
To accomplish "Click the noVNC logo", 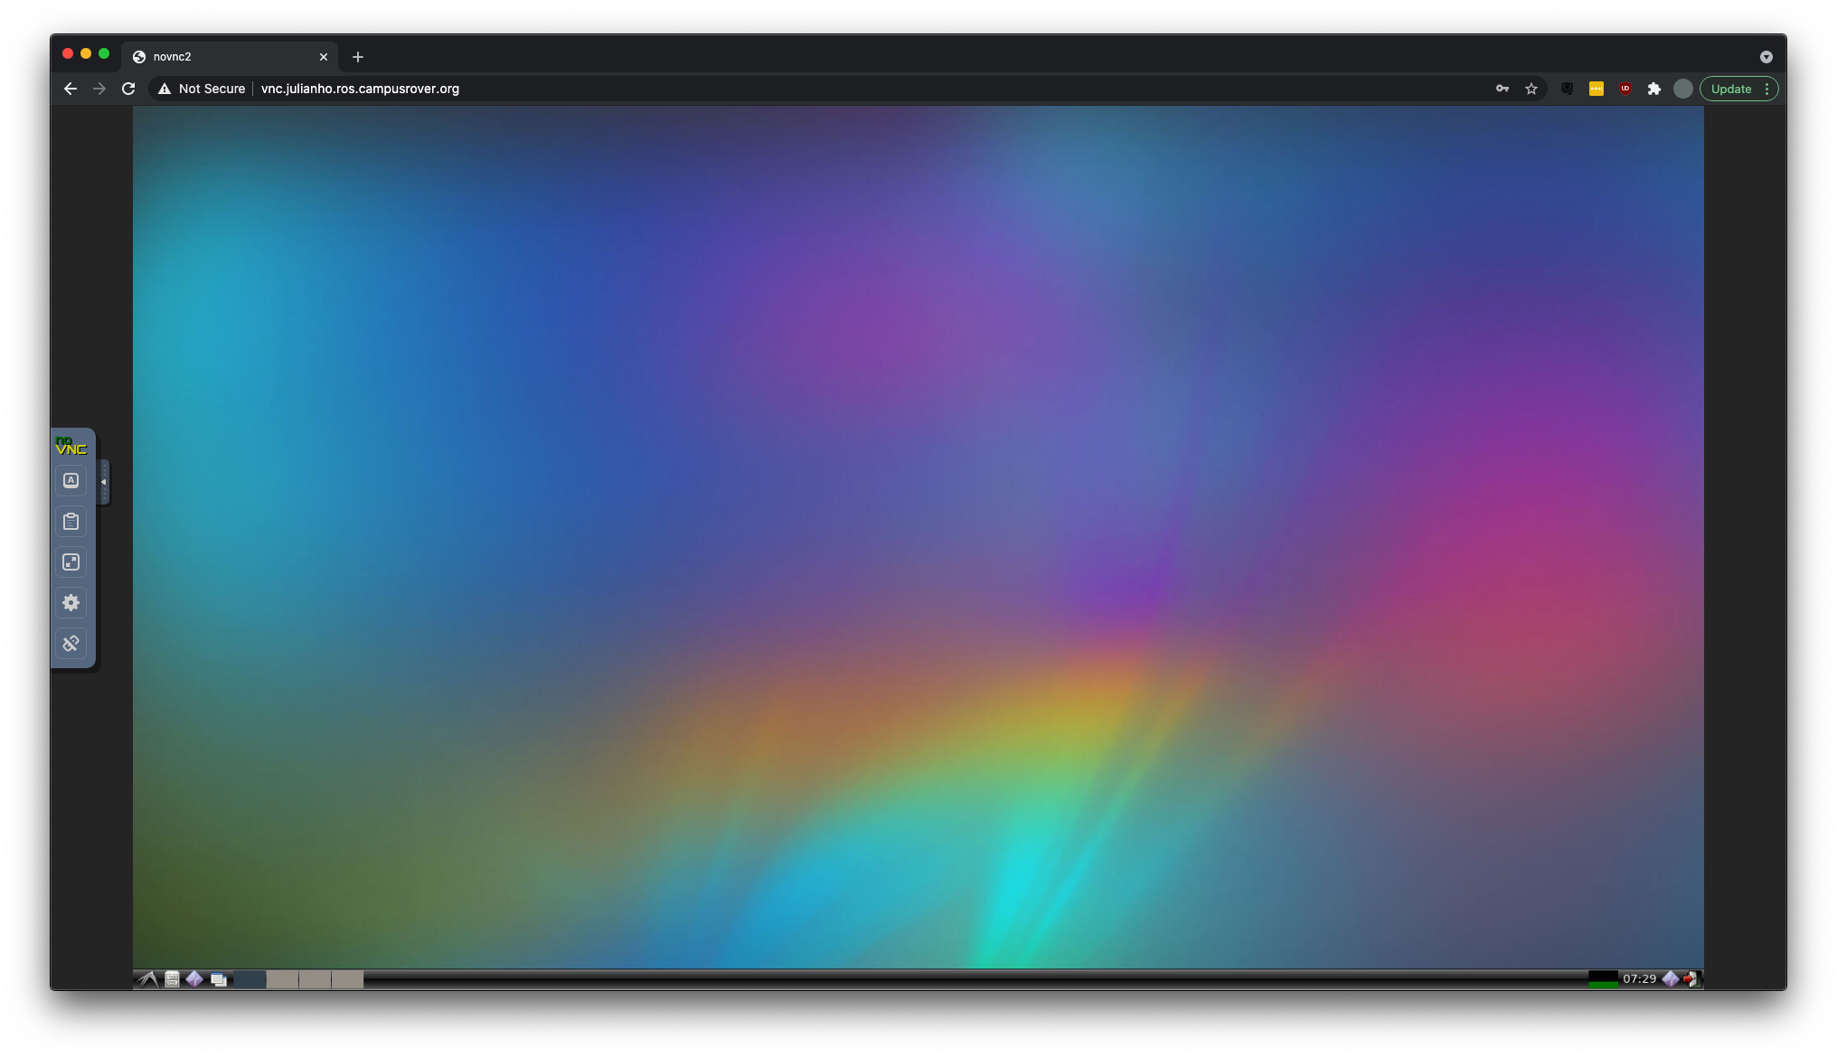I will coord(71,447).
